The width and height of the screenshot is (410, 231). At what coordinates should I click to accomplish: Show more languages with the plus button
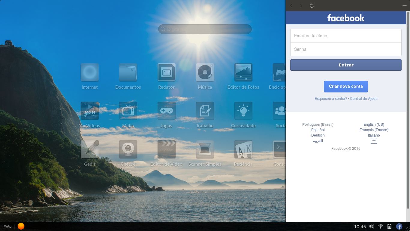[x=374, y=141]
